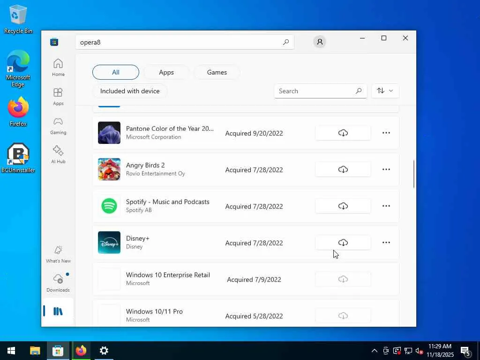The width and height of the screenshot is (480, 360).
Task: Click Spotify - Music and Podcasts title
Action: 168,202
